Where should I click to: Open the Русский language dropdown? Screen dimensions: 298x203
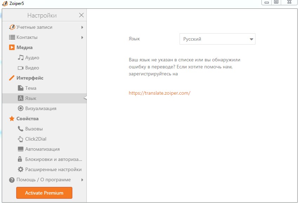point(218,39)
